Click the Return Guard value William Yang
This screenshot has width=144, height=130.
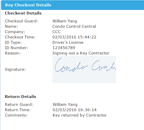pyautogui.click(x=65, y=105)
